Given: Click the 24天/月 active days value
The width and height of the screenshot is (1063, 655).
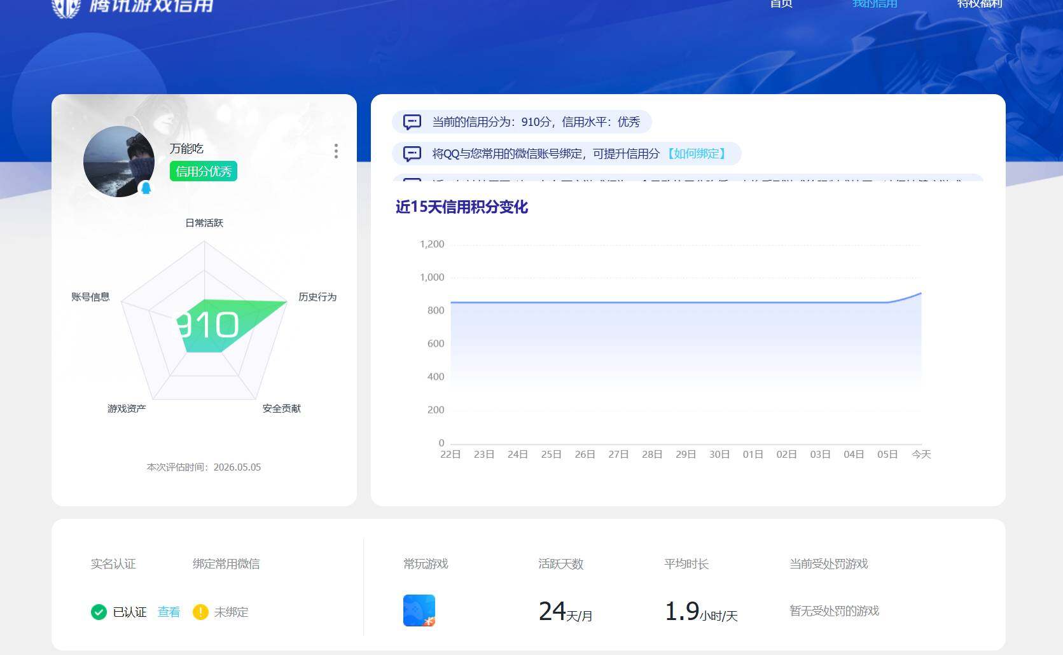Looking at the screenshot, I should click(565, 612).
